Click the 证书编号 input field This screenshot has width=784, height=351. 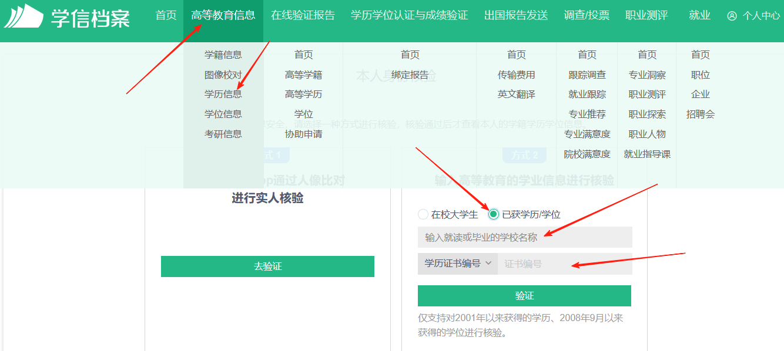coord(565,264)
